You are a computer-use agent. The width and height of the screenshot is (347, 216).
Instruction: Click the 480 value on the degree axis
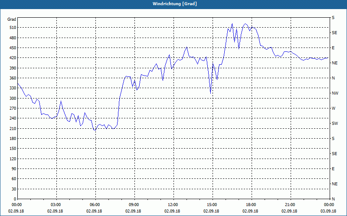(13, 38)
